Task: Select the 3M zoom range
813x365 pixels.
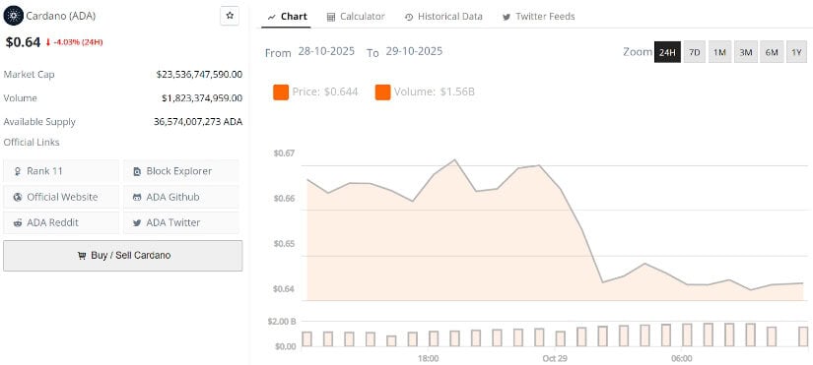Action: tap(746, 52)
